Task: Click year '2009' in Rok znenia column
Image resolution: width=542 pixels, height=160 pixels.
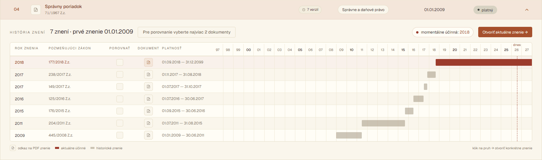Action: [20, 136]
